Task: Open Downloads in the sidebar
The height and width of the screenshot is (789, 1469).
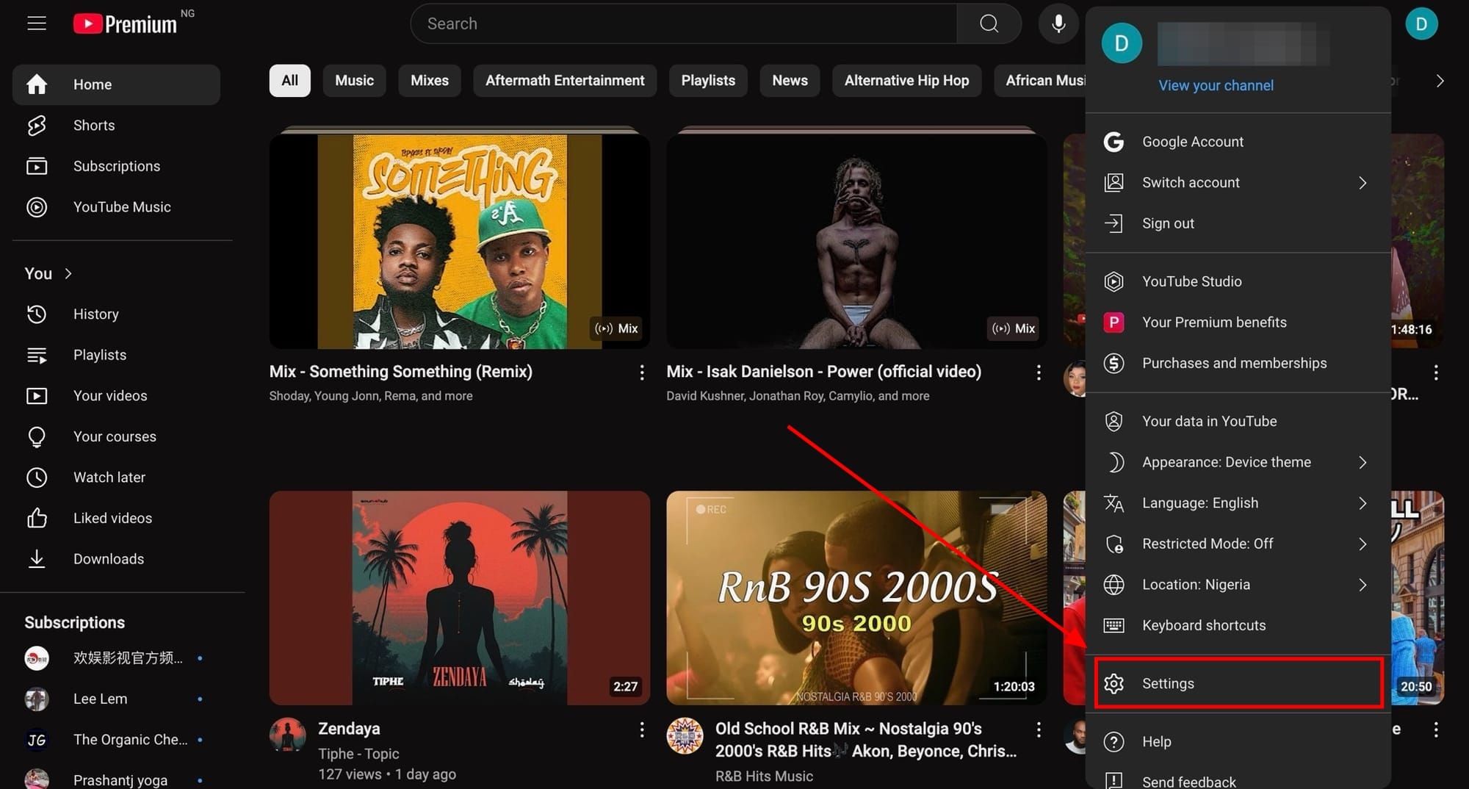Action: click(x=116, y=559)
